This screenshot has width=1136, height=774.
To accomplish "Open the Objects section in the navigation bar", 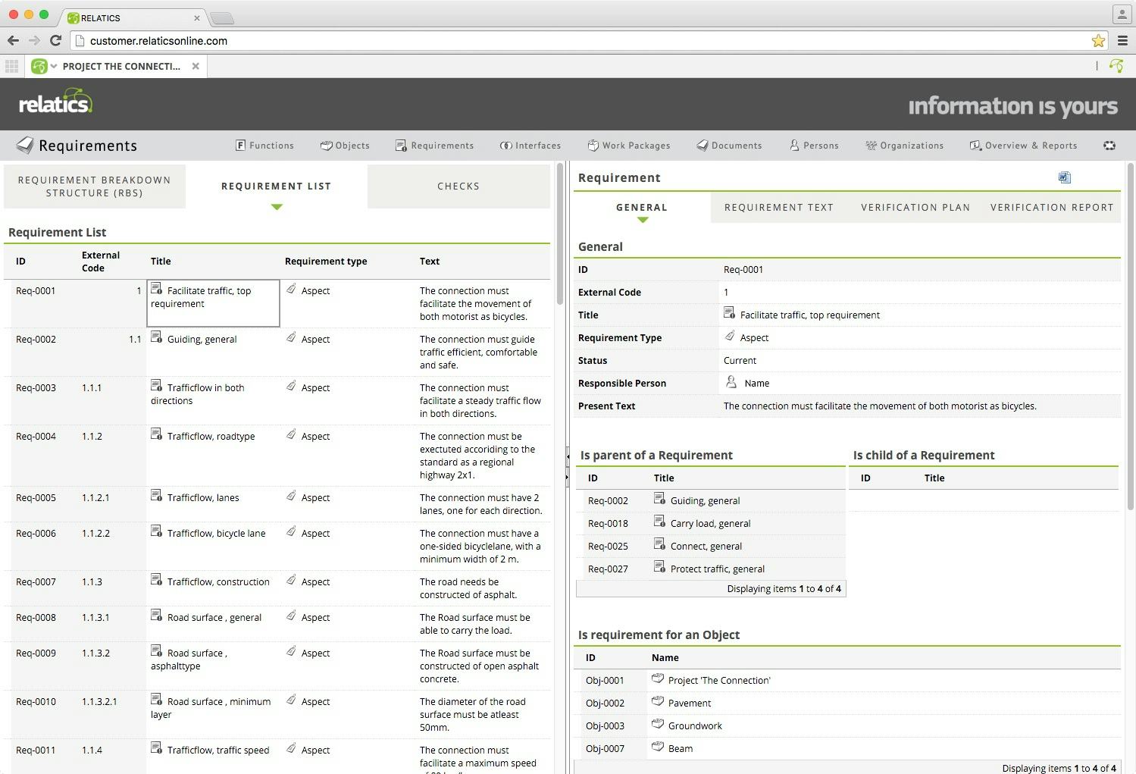I will [x=345, y=145].
